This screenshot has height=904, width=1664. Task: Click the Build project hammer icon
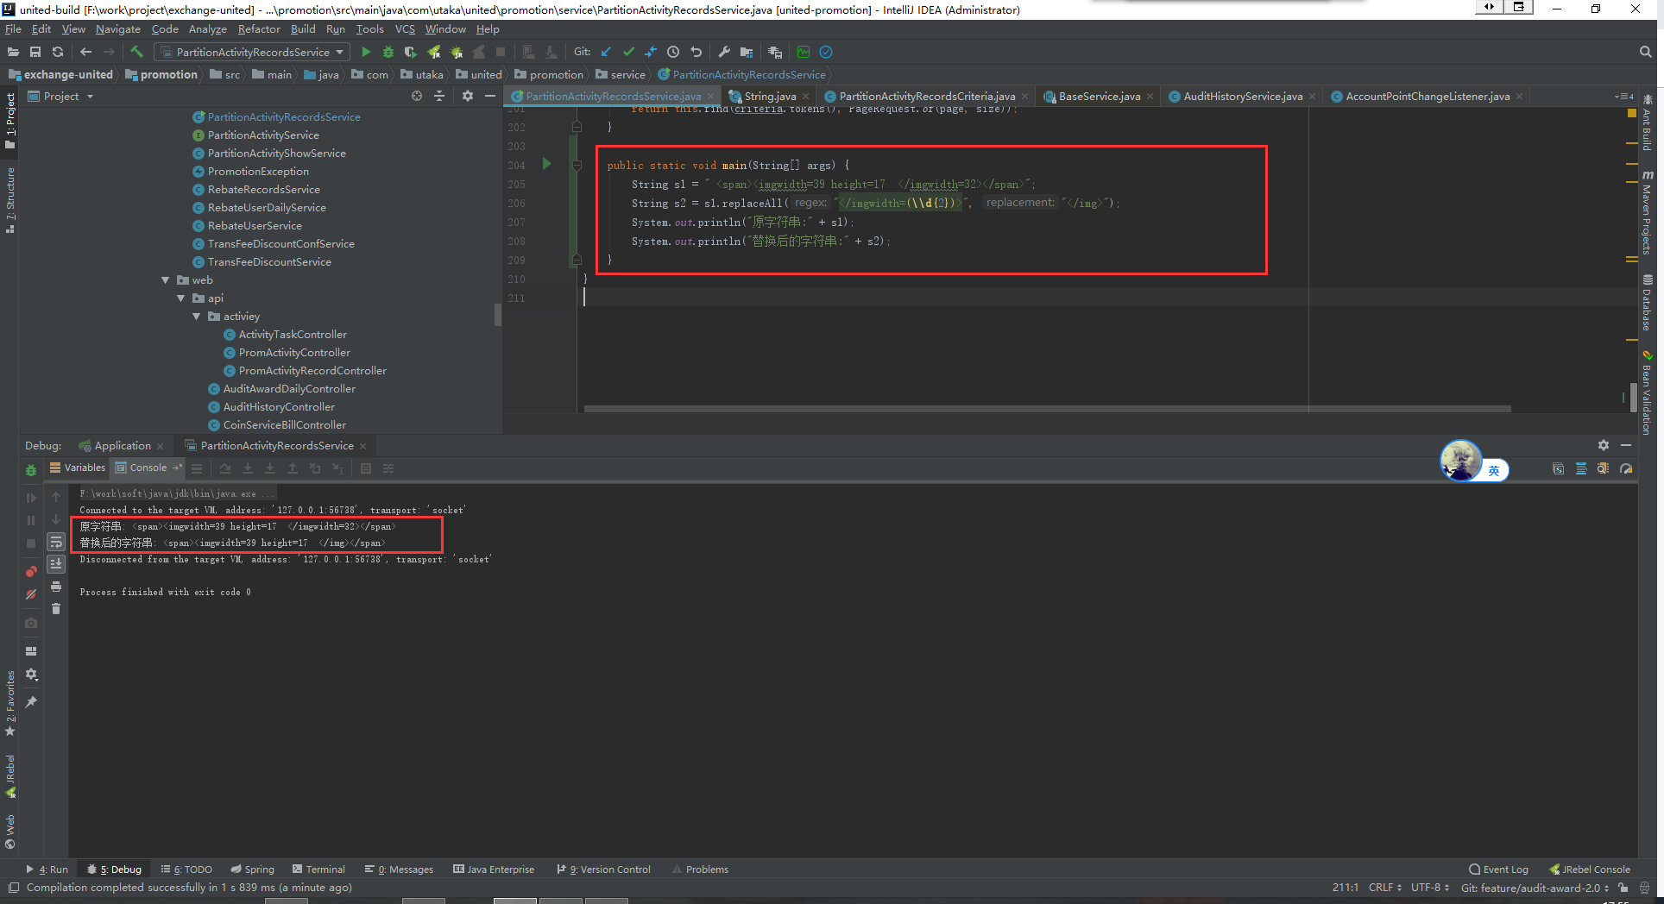(x=136, y=52)
